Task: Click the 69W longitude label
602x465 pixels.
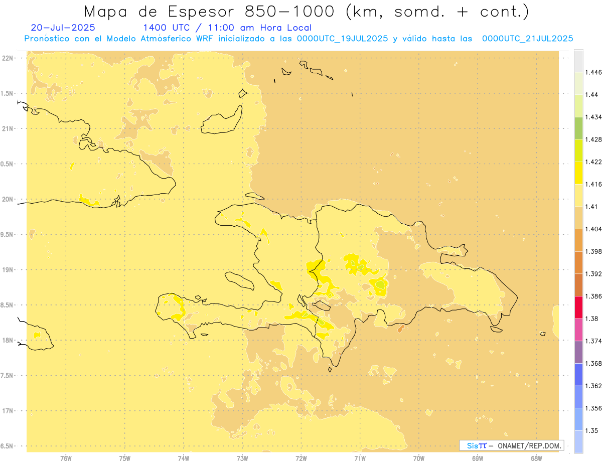Action: coord(478,458)
